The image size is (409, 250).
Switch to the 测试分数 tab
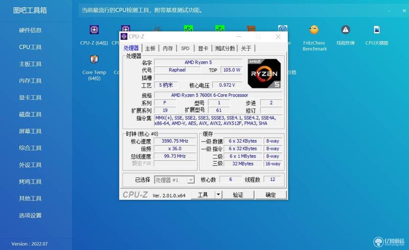(224, 48)
